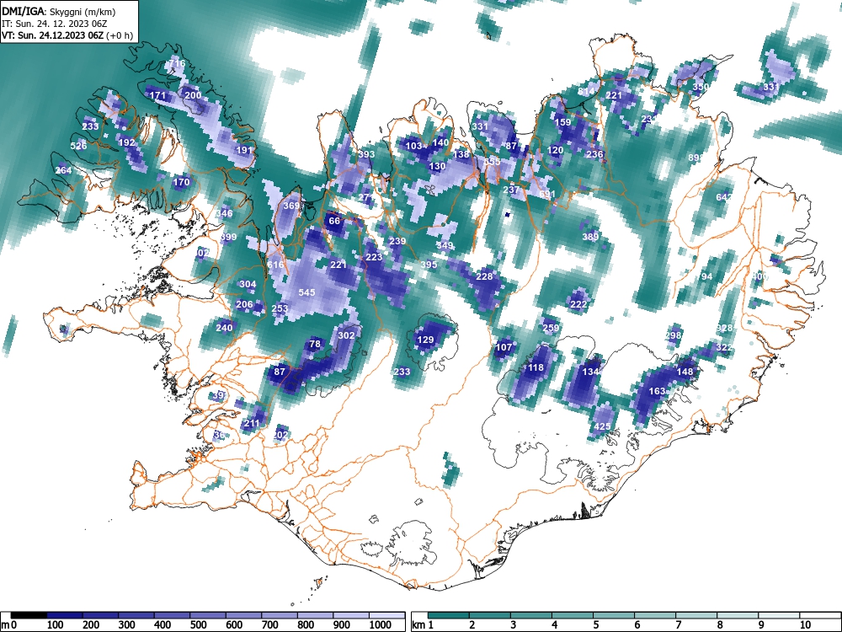This screenshot has width=842, height=632.
Task: Click the visibility value 264 on the map
Action: click(63, 170)
